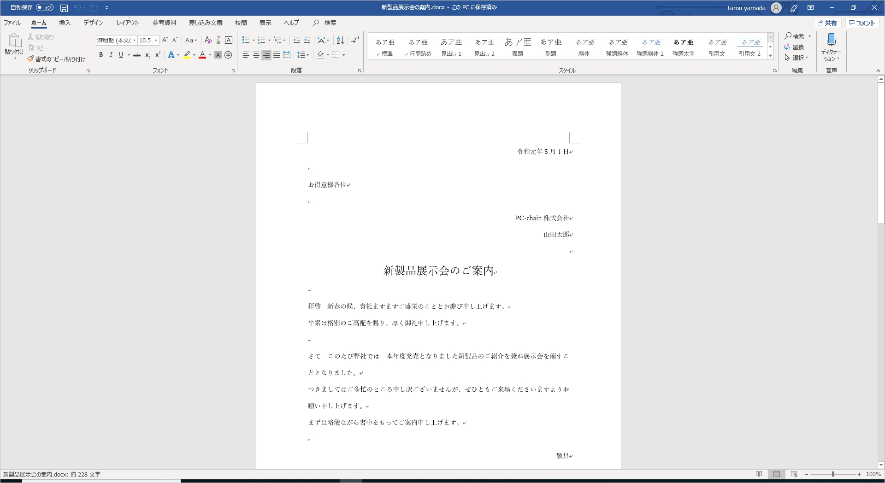885x483 pixels.
Task: Open borders dropdown arrow
Action: coord(344,55)
